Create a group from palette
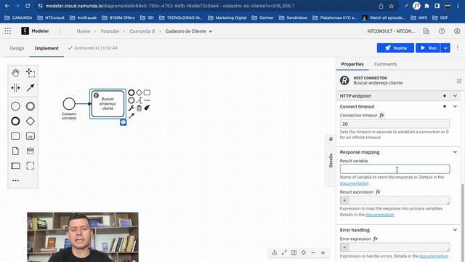 click(x=31, y=166)
